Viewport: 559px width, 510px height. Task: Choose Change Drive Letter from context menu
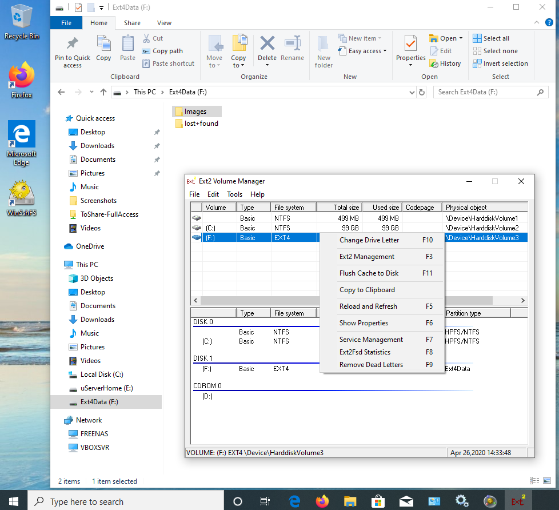point(369,240)
